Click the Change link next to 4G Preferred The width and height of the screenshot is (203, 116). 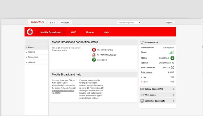click(x=112, y=55)
